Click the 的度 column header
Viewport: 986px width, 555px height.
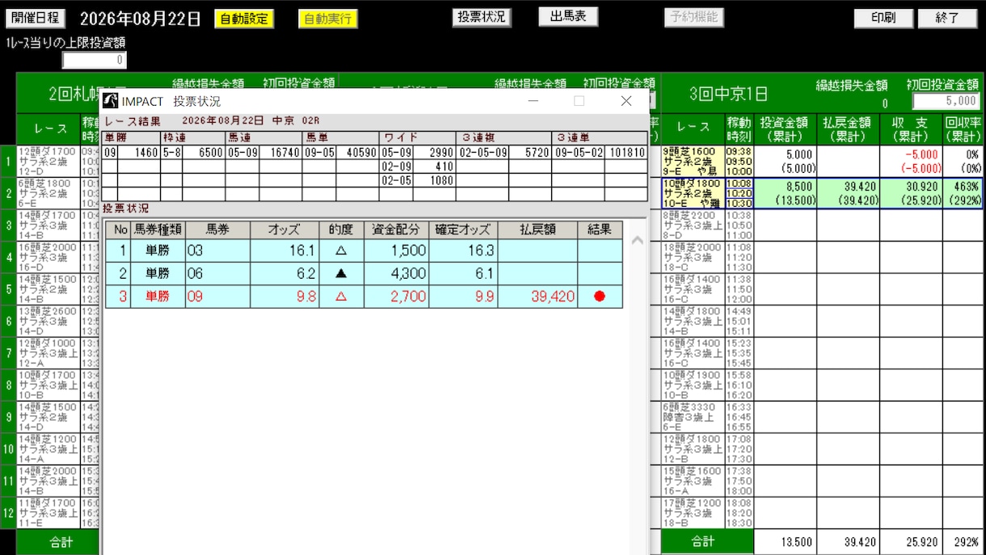click(x=341, y=229)
